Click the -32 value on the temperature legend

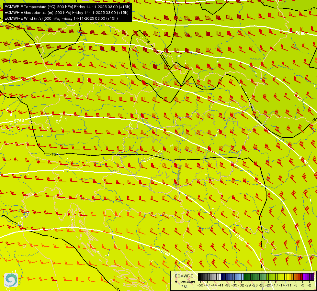click(241, 285)
